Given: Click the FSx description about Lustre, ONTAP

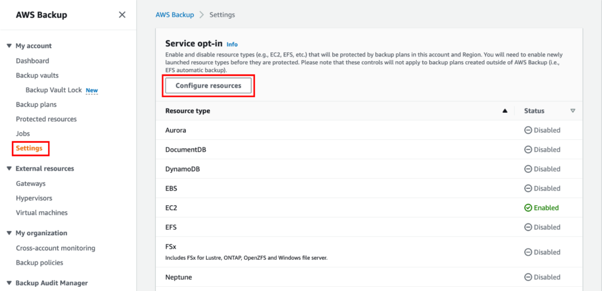Looking at the screenshot, I should tap(246, 258).
